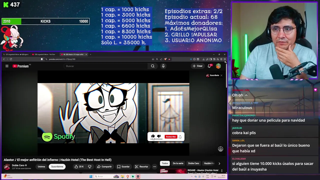
Task: Click the browser address bar URL
Action: tap(62, 59)
